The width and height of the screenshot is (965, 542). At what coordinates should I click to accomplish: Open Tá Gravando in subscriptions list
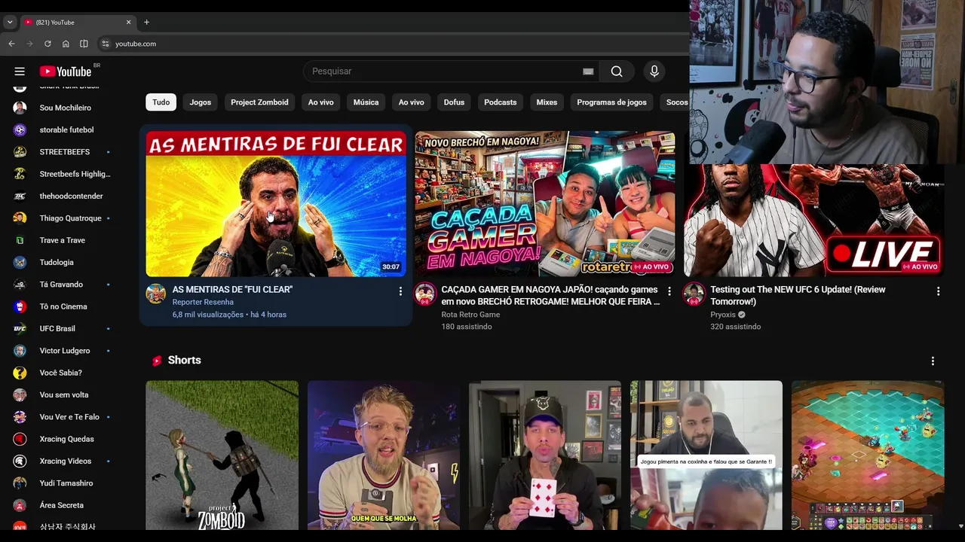62,285
